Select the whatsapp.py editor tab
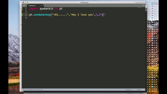Screen dimensions: 167x94 coord(35,5)
